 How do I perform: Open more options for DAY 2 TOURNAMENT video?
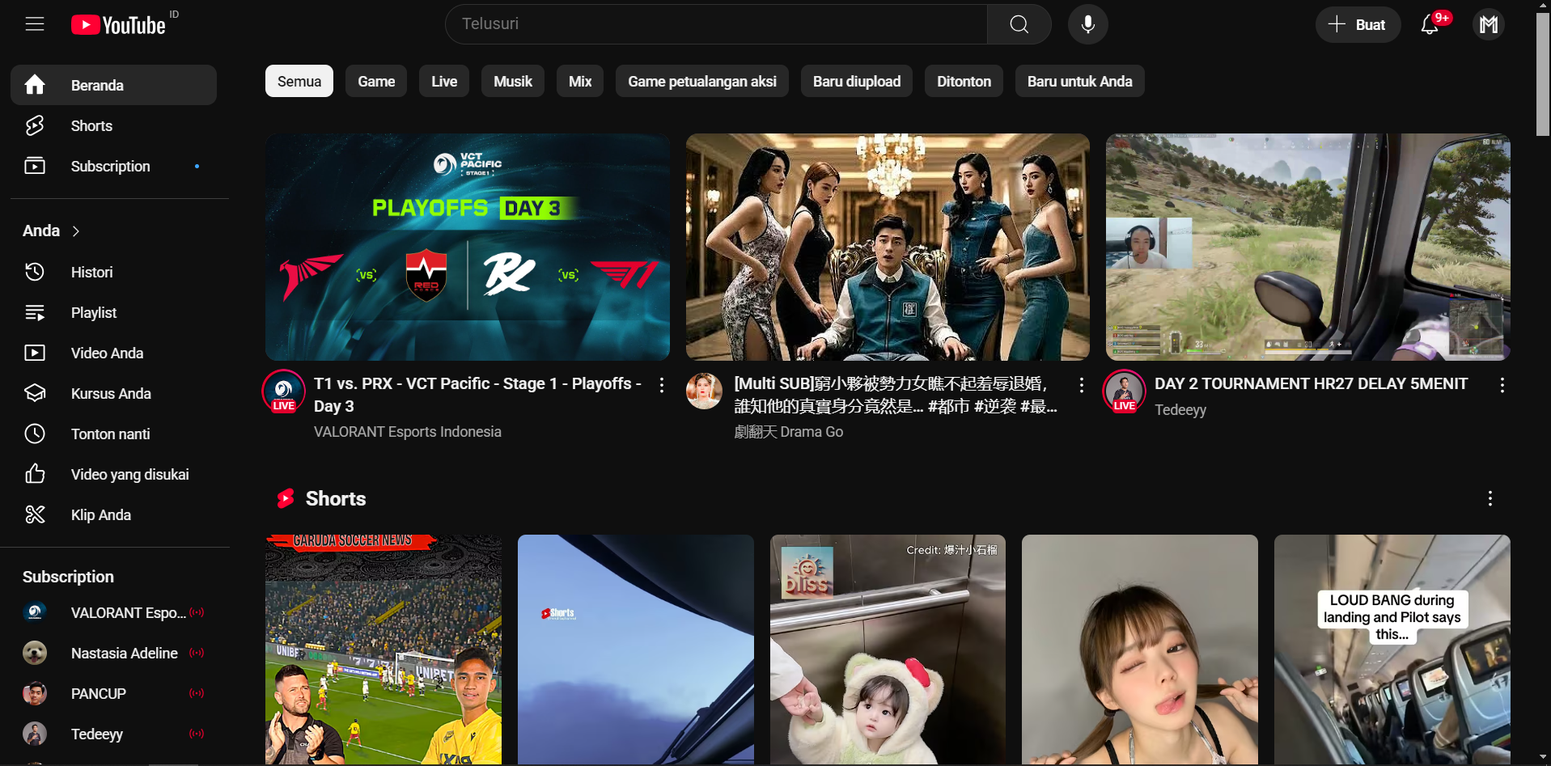[x=1502, y=385]
